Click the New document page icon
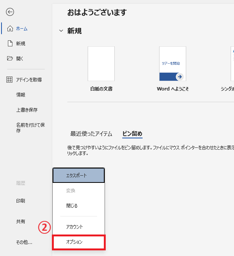The height and width of the screenshot is (256, 234). 10,44
